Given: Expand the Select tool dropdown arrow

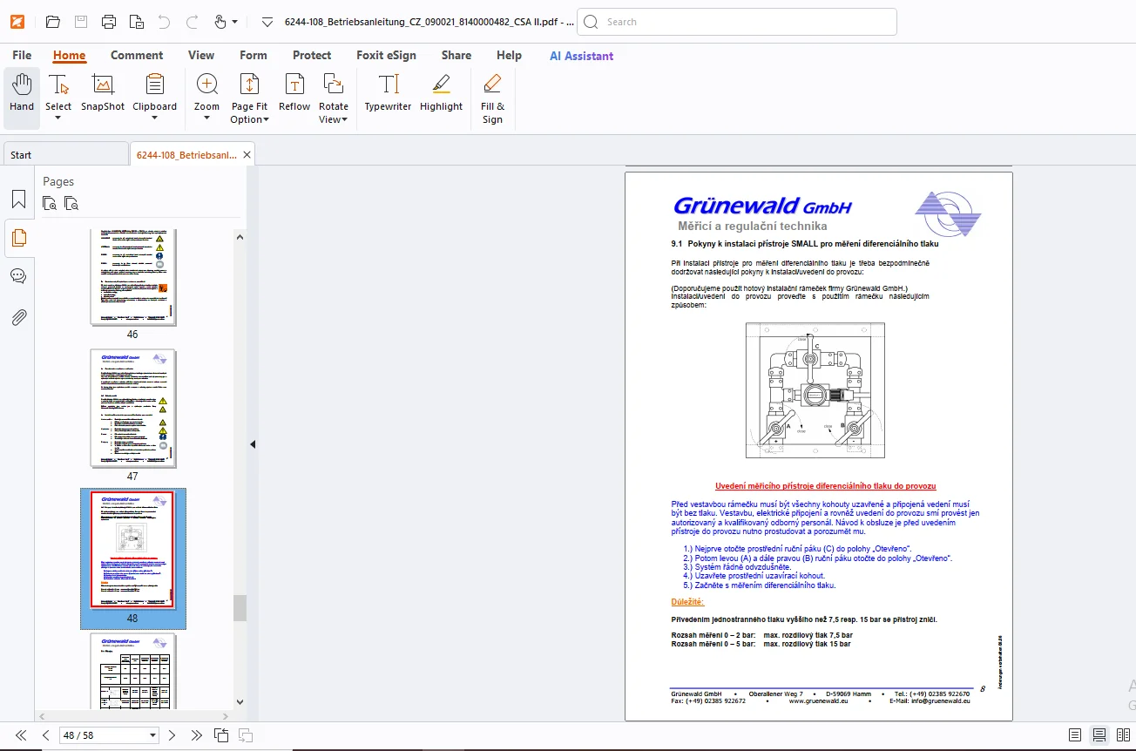Looking at the screenshot, I should 58,118.
